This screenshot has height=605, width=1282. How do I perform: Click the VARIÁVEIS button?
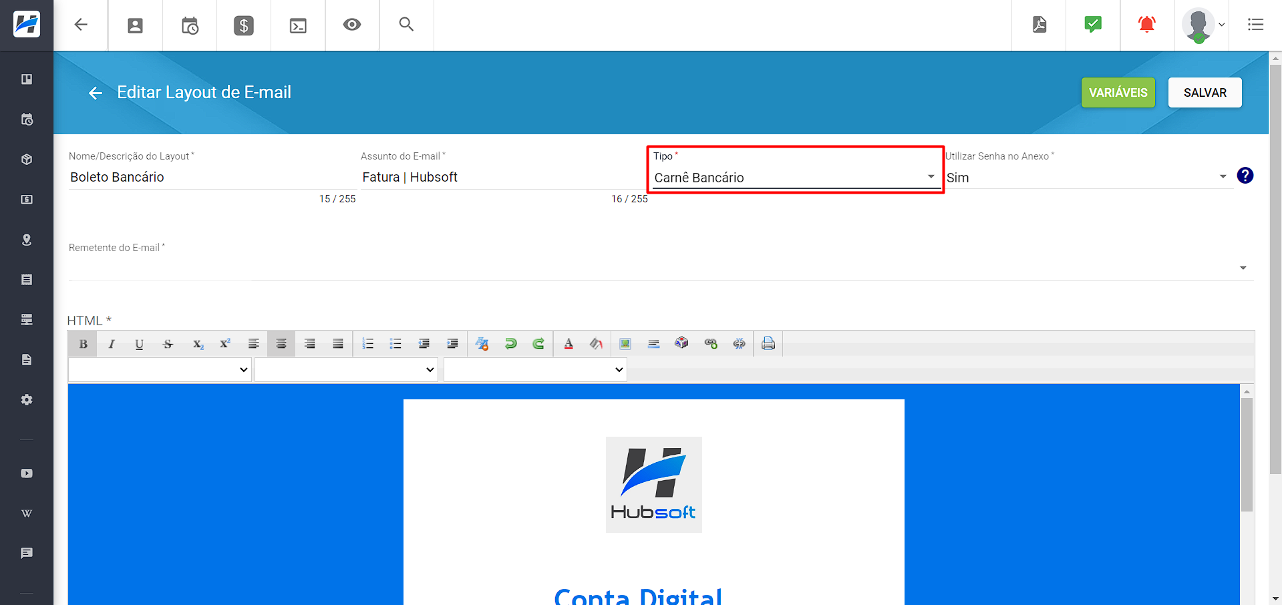coord(1118,93)
